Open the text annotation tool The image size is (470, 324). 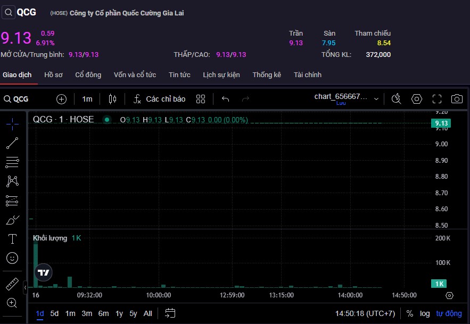[12, 239]
